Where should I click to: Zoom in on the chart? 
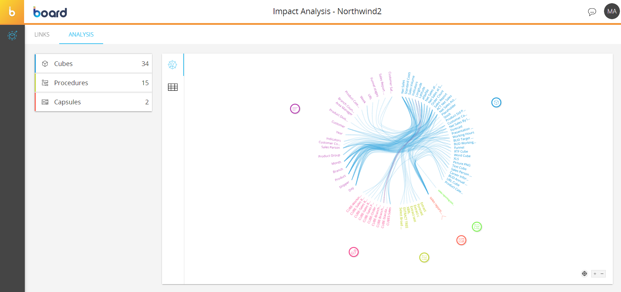point(595,274)
